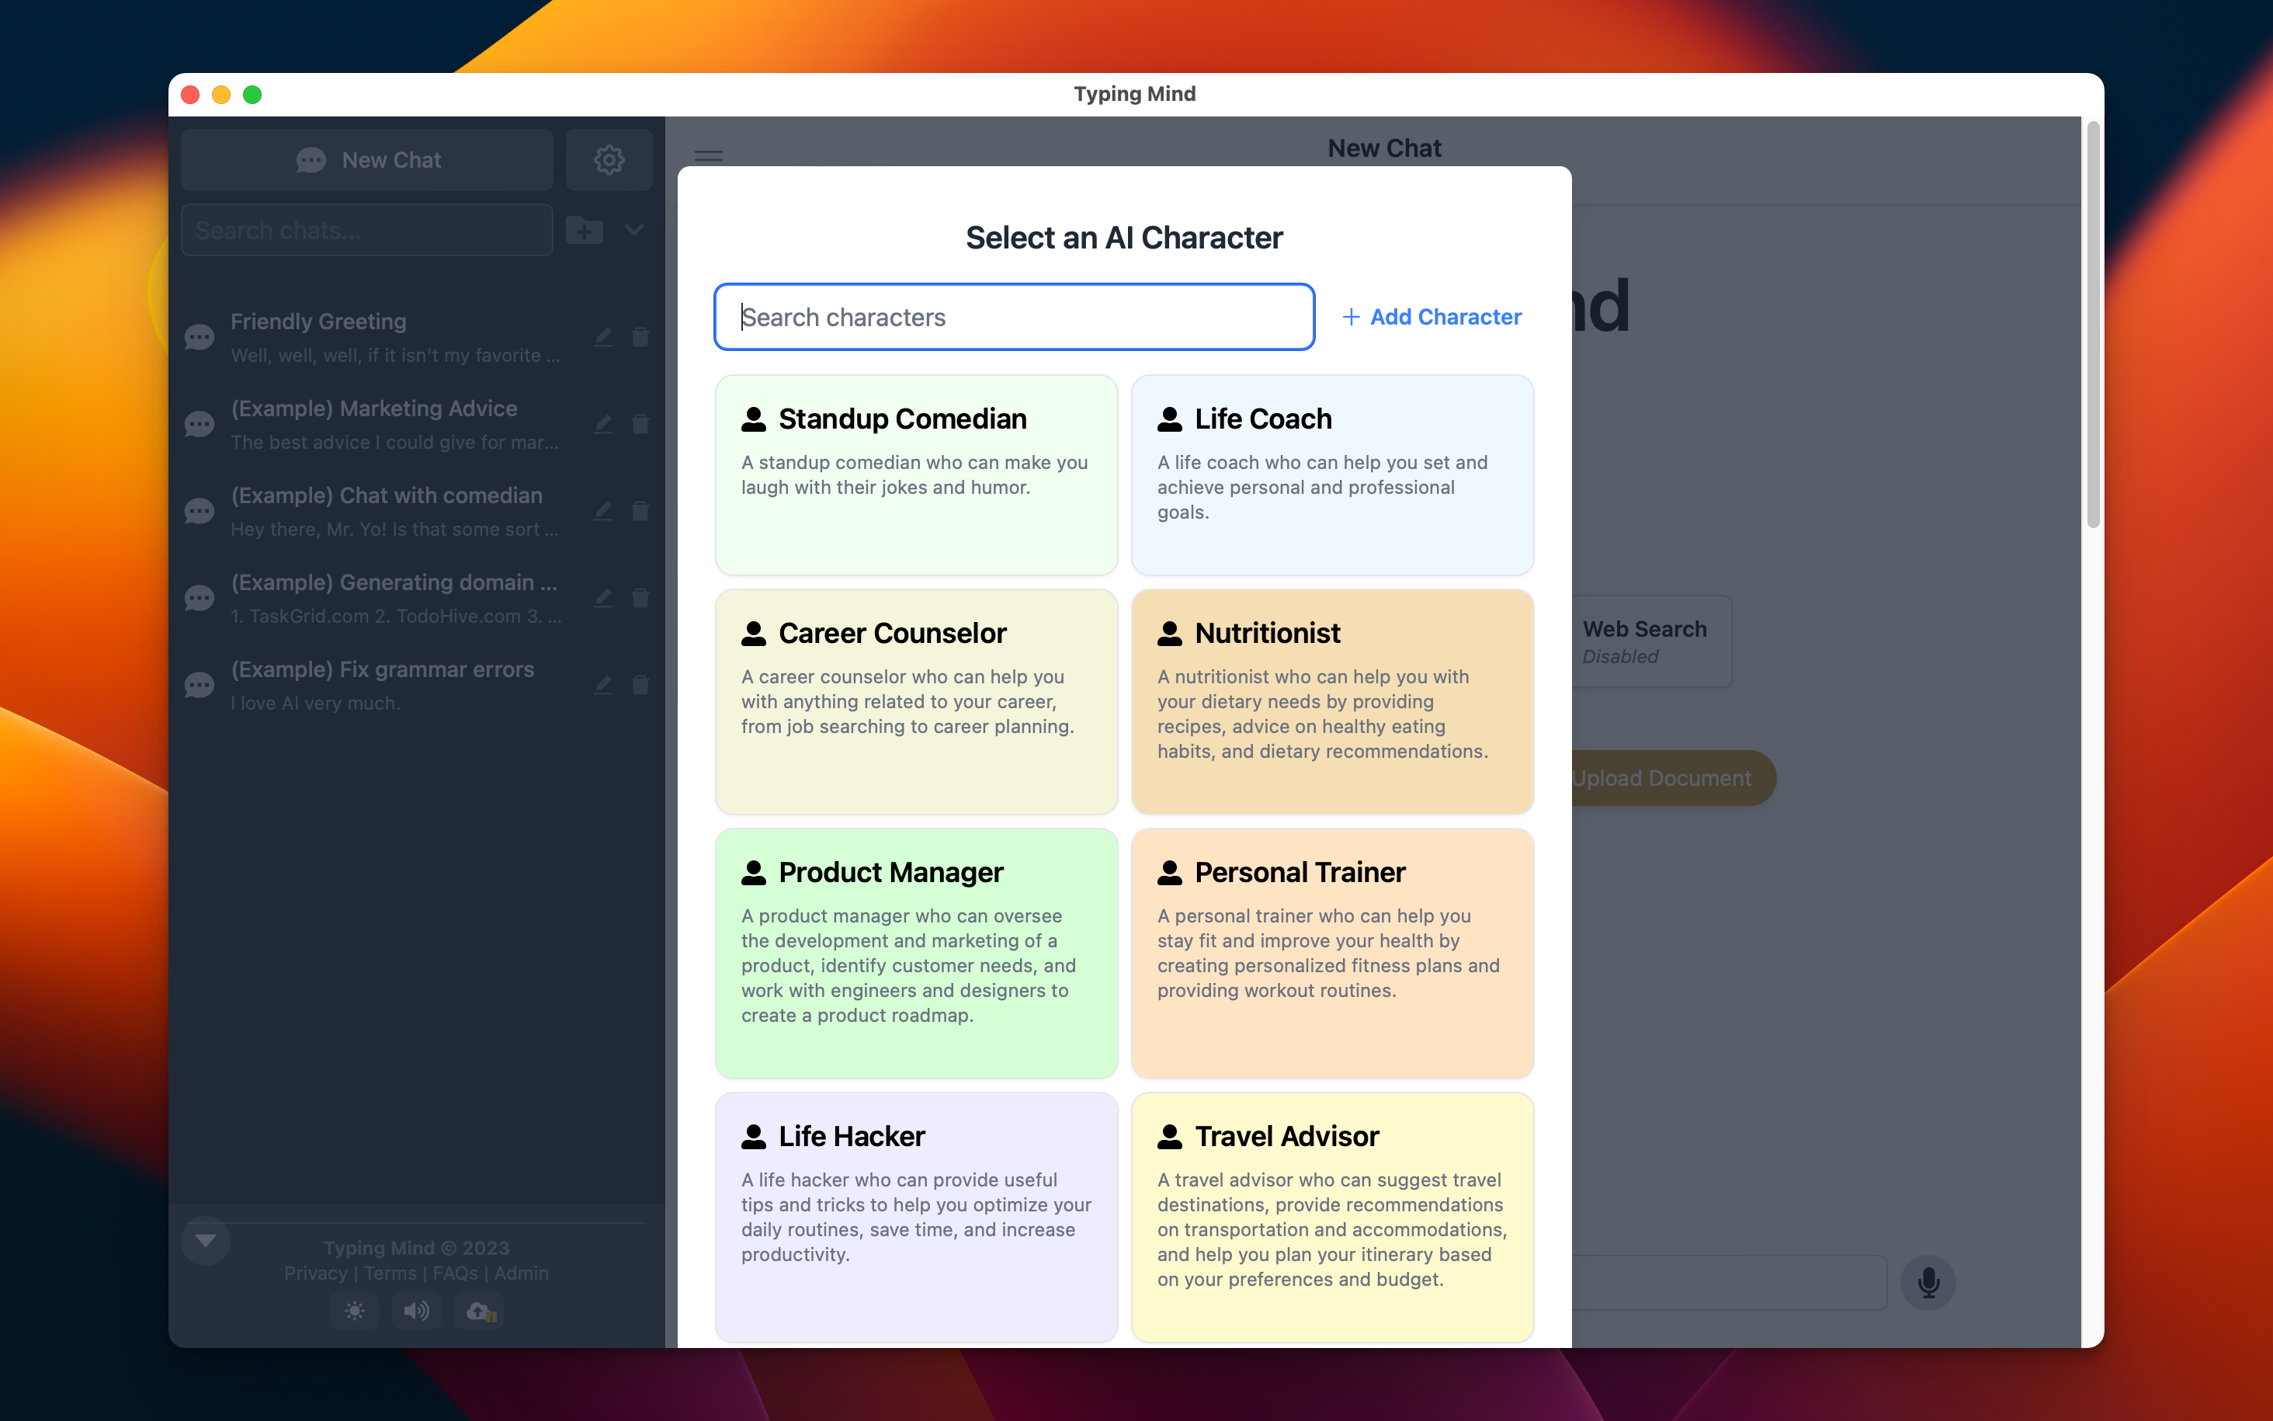Image resolution: width=2273 pixels, height=1421 pixels.
Task: Toggle light/dark theme with the sun icon
Action: [354, 1310]
